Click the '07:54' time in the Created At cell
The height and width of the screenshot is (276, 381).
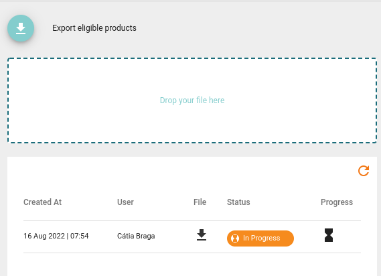[x=80, y=236]
